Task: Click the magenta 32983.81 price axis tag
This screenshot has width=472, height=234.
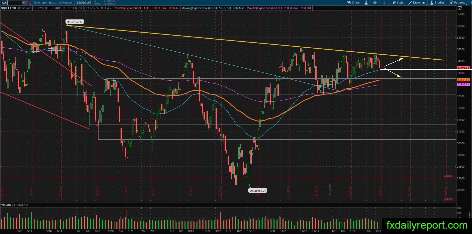Action: [x=463, y=85]
